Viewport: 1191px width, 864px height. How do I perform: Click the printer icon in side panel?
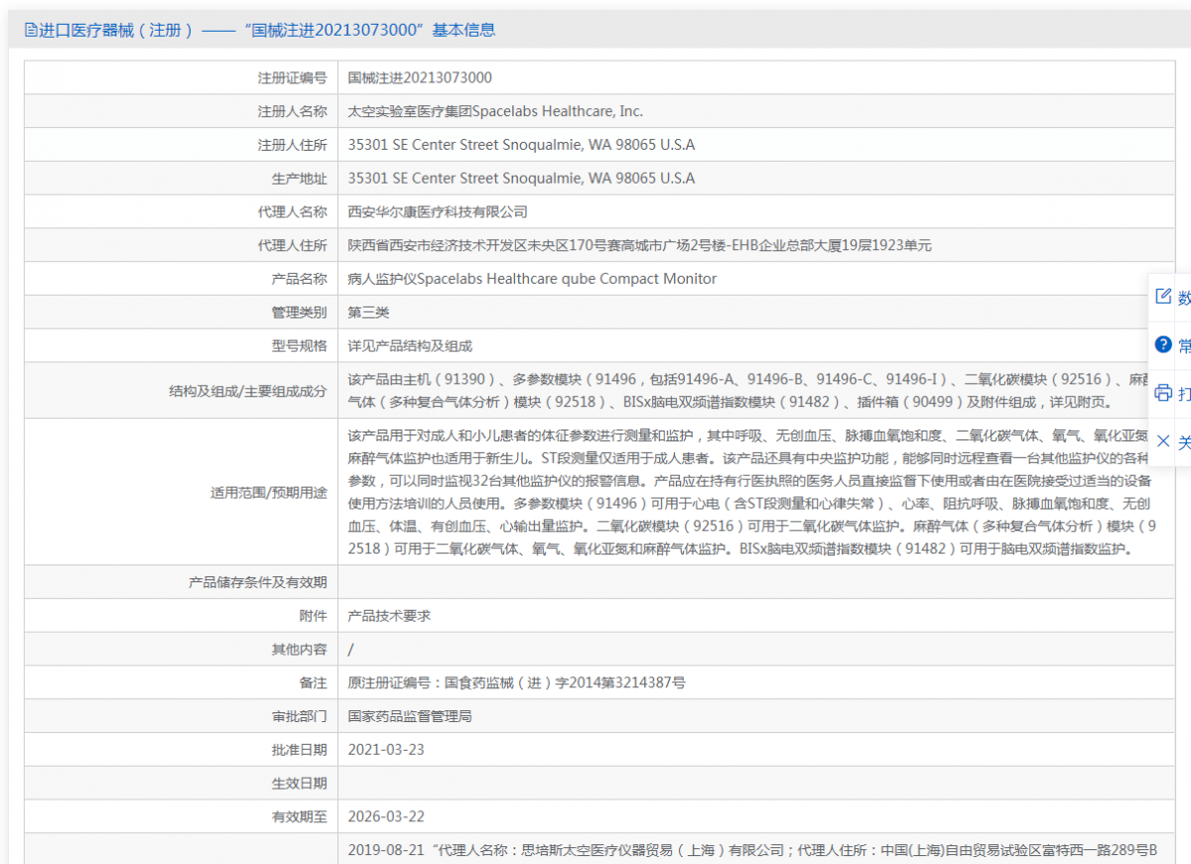pos(1163,393)
